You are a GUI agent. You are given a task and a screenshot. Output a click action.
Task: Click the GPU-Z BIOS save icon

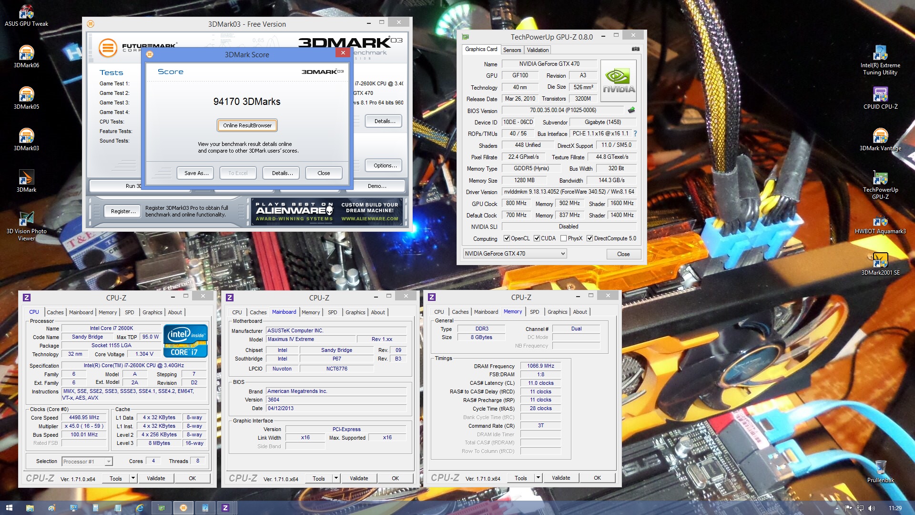pyautogui.click(x=631, y=110)
